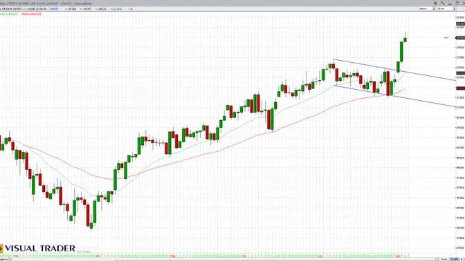Maximize the chart window
Image resolution: width=465 pixels, height=261 pixels.
[457, 3]
